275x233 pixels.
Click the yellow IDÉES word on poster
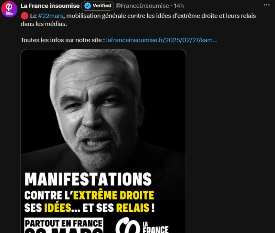(x=58, y=208)
